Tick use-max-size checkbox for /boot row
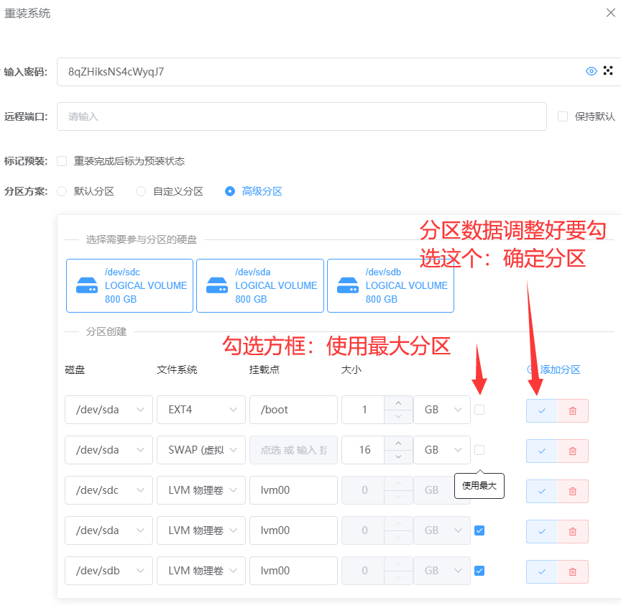Viewport: 621px width, 611px height. coord(479,410)
